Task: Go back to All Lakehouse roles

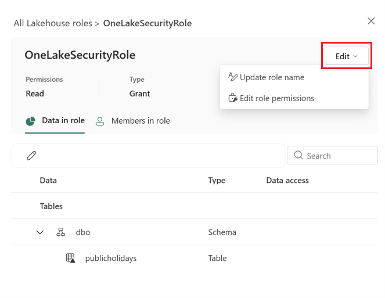Action: click(53, 23)
